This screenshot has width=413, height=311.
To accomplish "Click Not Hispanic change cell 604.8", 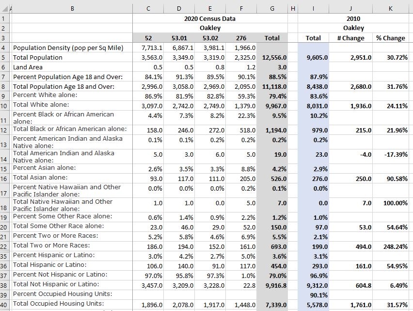I will click(351, 285).
